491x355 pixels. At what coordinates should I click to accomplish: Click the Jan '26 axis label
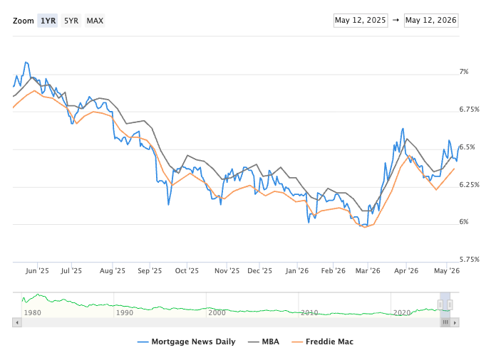[297, 270]
